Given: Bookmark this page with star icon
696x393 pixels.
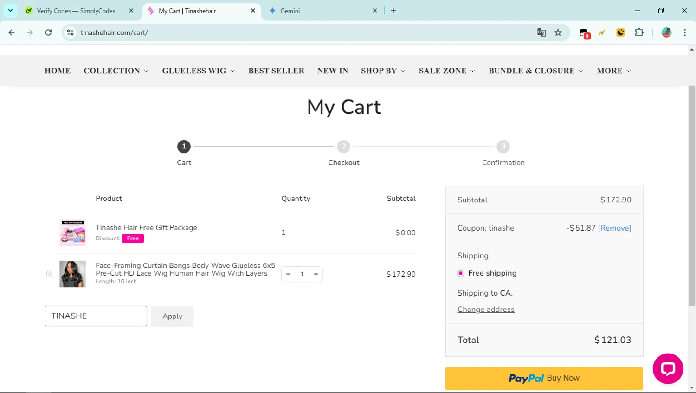Looking at the screenshot, I should coord(558,32).
